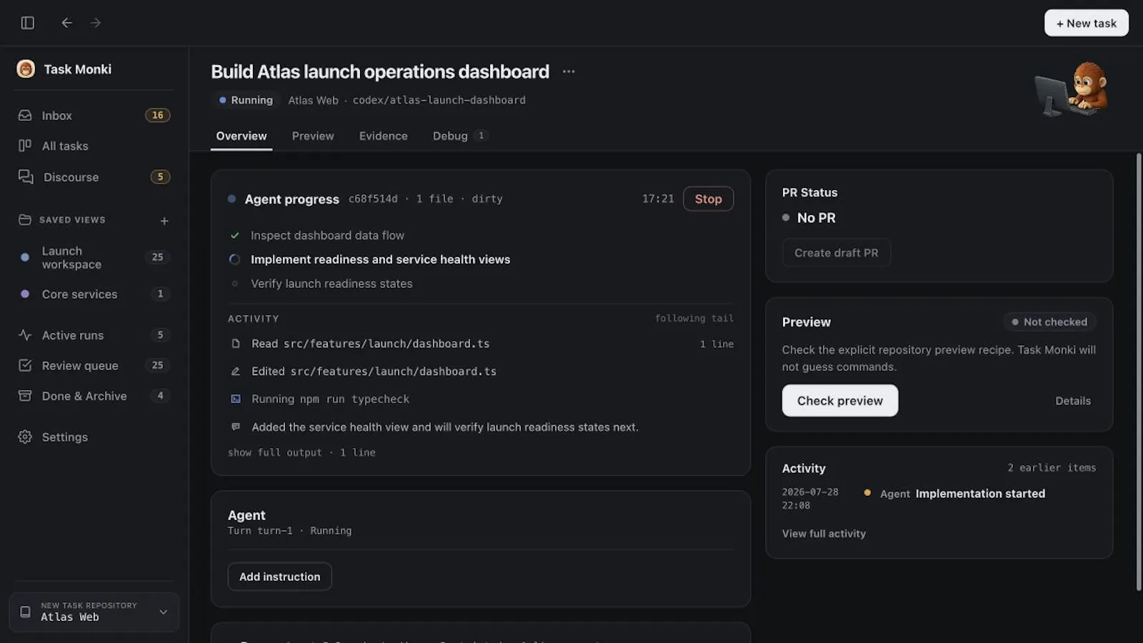The height and width of the screenshot is (643, 1143).
Task: Open Inbox from the sidebar
Action: point(94,115)
